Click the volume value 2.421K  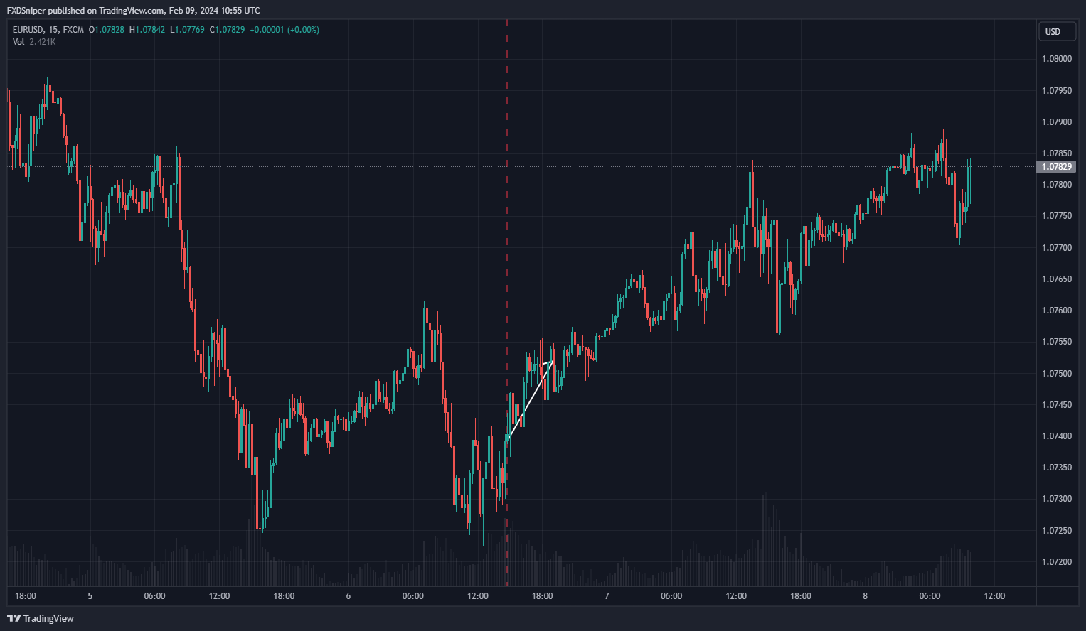pos(43,42)
